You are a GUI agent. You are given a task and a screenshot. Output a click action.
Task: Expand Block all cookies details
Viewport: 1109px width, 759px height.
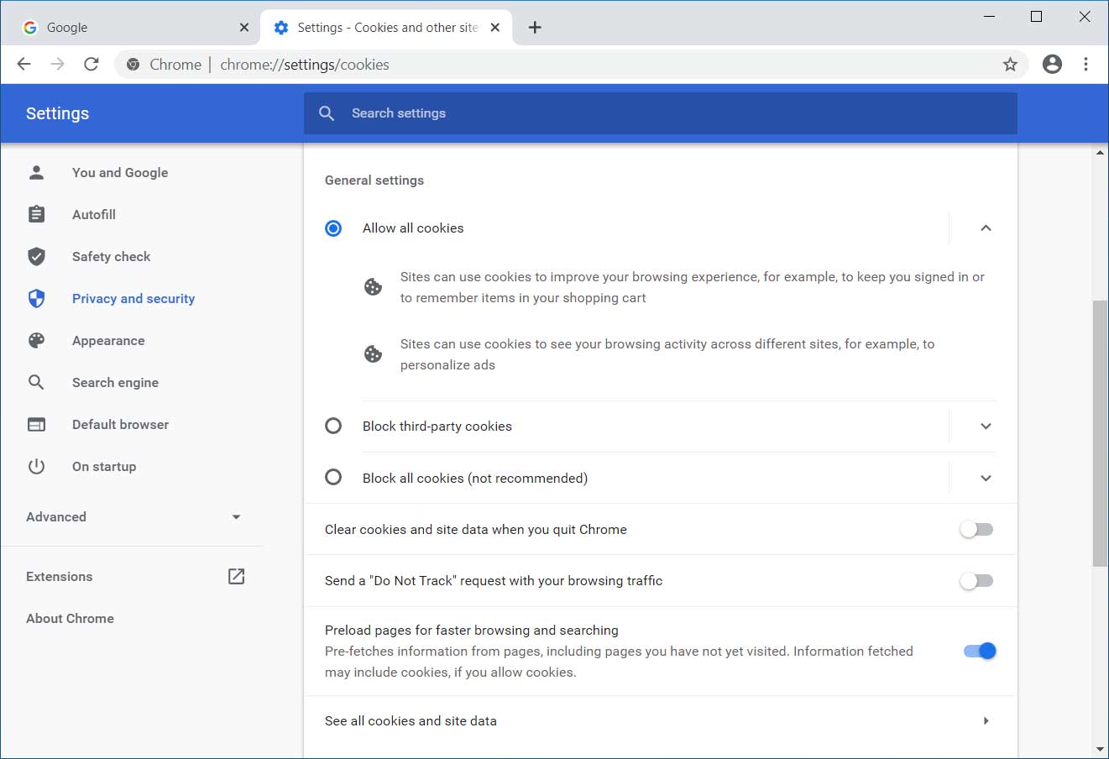pos(986,478)
